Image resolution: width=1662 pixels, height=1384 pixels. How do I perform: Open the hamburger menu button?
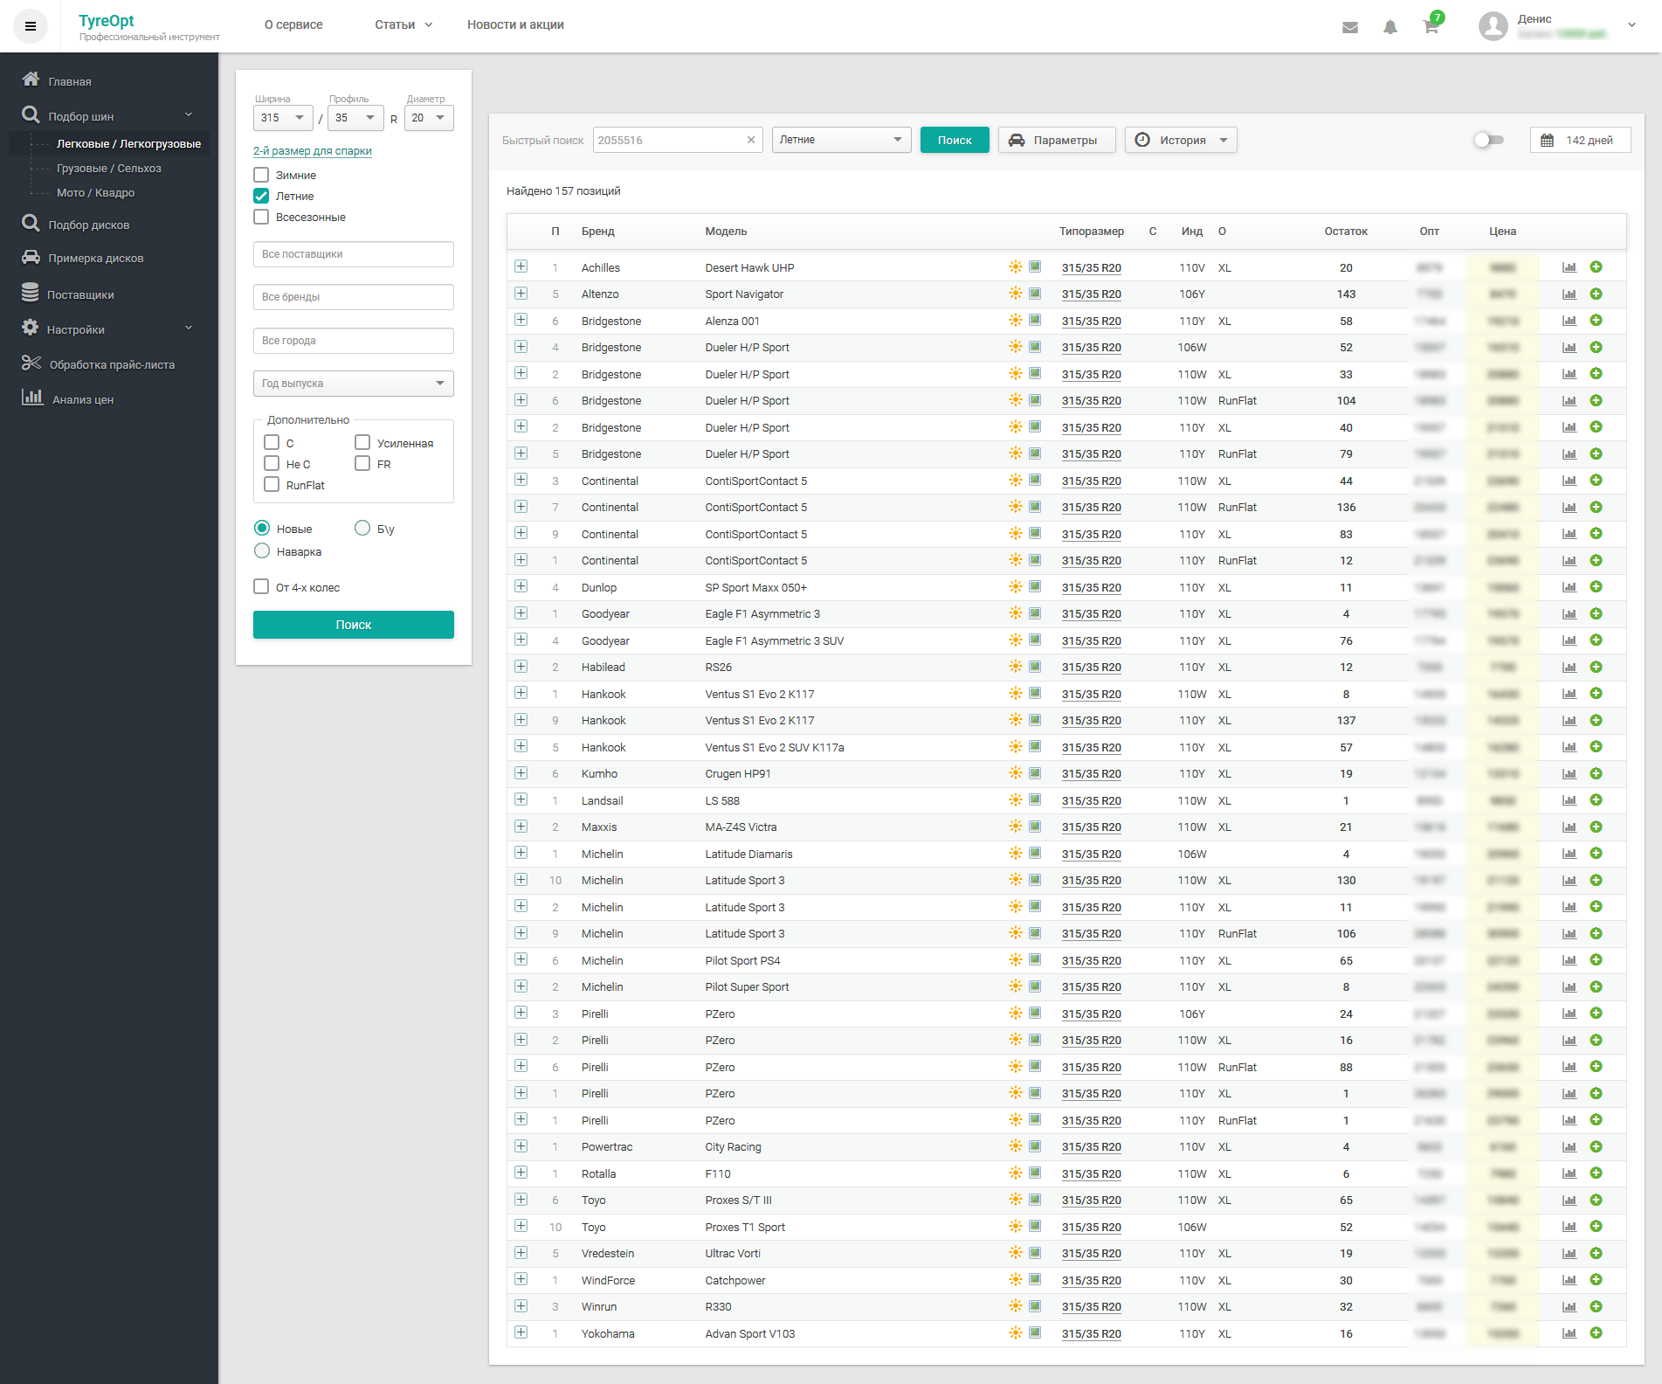pos(31,26)
